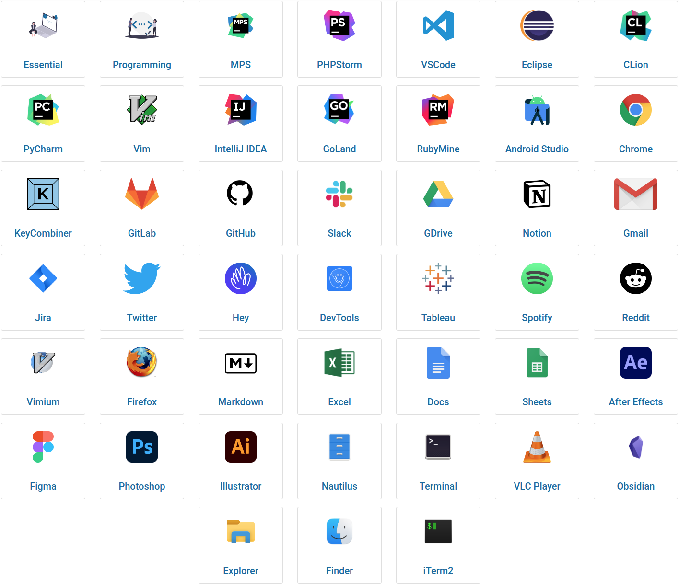Select the Nautilus file cabinet icon
The width and height of the screenshot is (679, 585).
[339, 447]
